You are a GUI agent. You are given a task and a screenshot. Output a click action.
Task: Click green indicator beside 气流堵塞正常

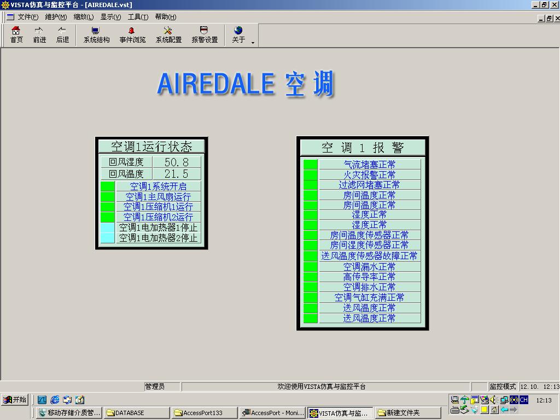click(x=310, y=165)
